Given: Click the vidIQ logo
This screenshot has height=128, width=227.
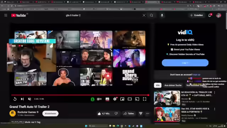Looking at the screenshot, I should point(185,32).
